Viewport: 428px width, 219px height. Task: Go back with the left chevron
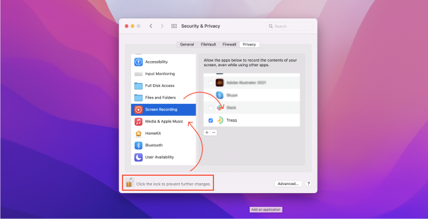[x=151, y=26]
